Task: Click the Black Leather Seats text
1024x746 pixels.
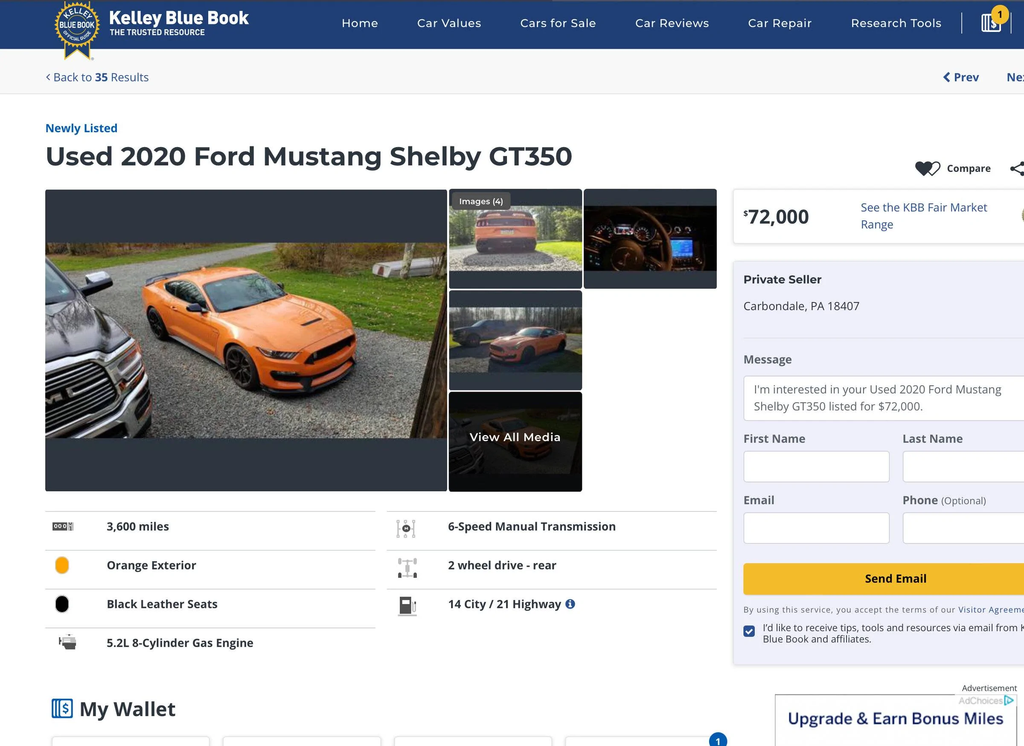Action: [162, 604]
